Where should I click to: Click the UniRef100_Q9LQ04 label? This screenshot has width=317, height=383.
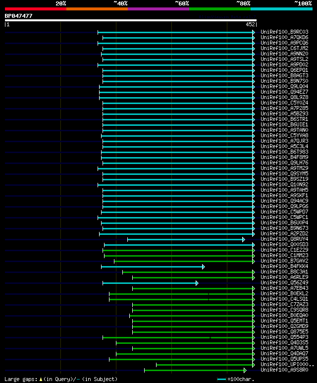click(284, 87)
